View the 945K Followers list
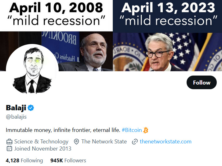 pyautogui.click(x=68, y=160)
